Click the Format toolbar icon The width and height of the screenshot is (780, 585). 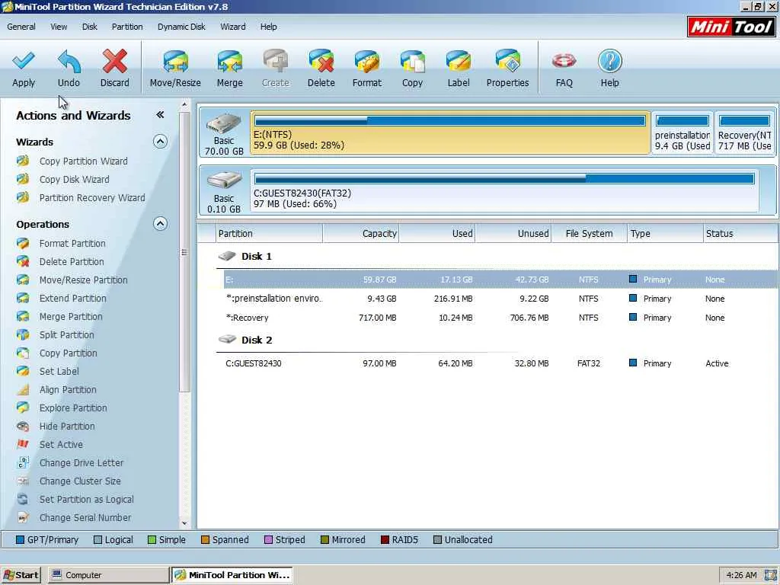click(366, 62)
